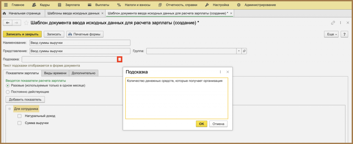Click the forward navigation arrow

pyautogui.click(x=17, y=23)
